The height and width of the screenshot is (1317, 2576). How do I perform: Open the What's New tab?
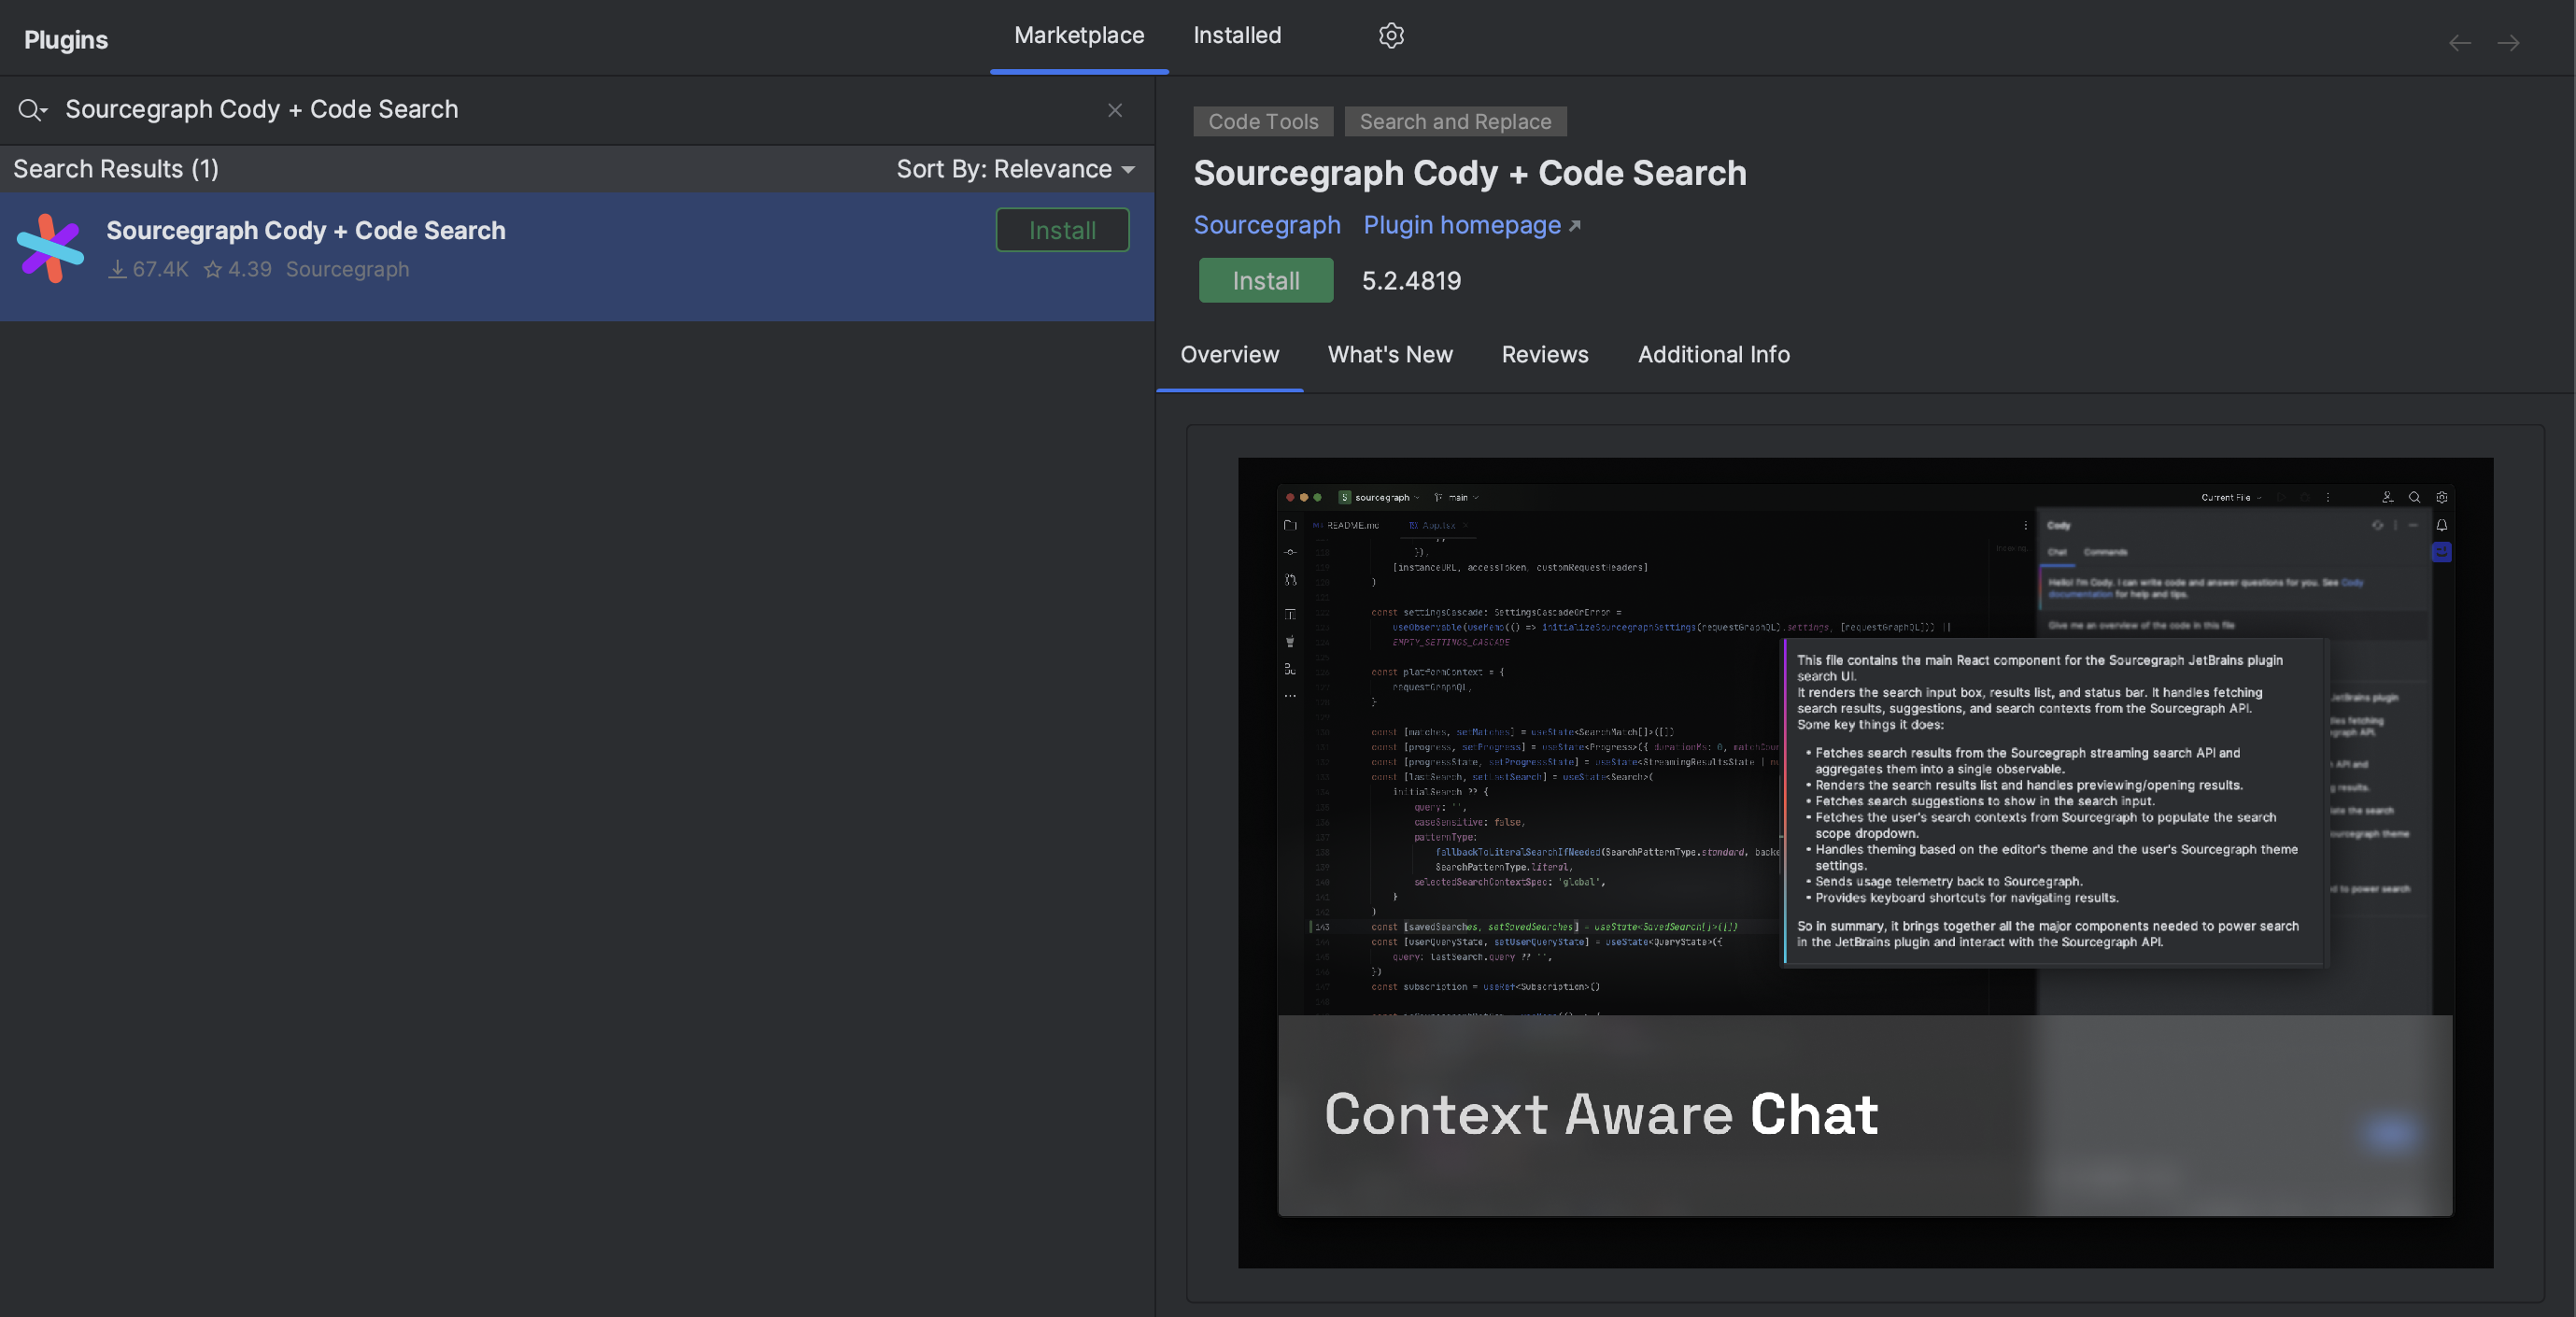point(1390,355)
